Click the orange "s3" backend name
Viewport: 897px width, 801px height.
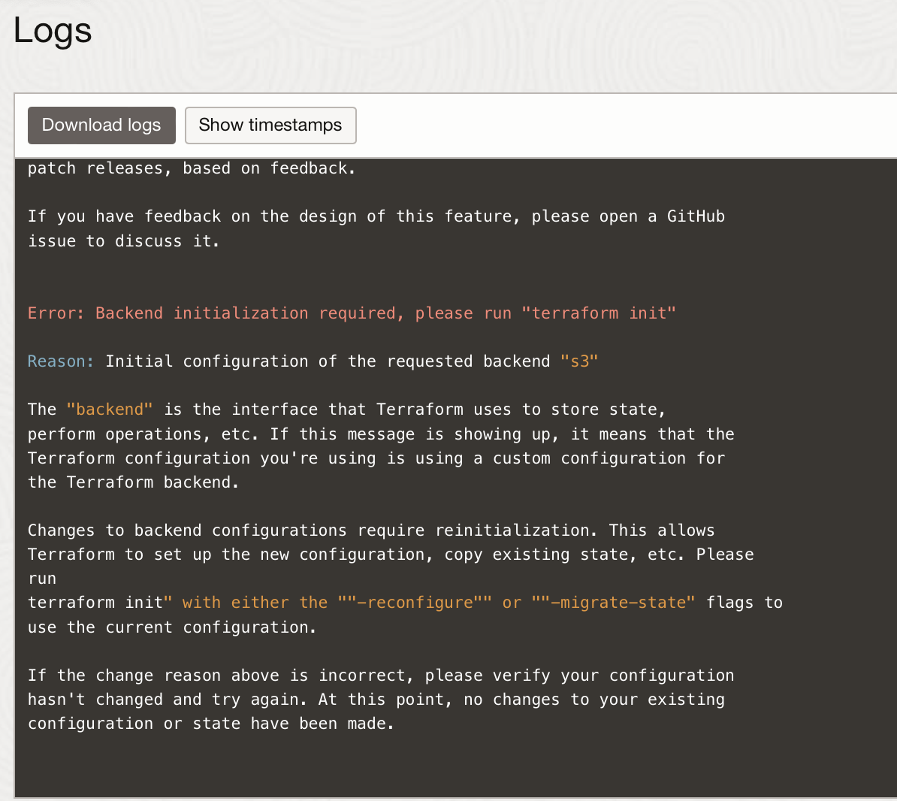point(578,361)
